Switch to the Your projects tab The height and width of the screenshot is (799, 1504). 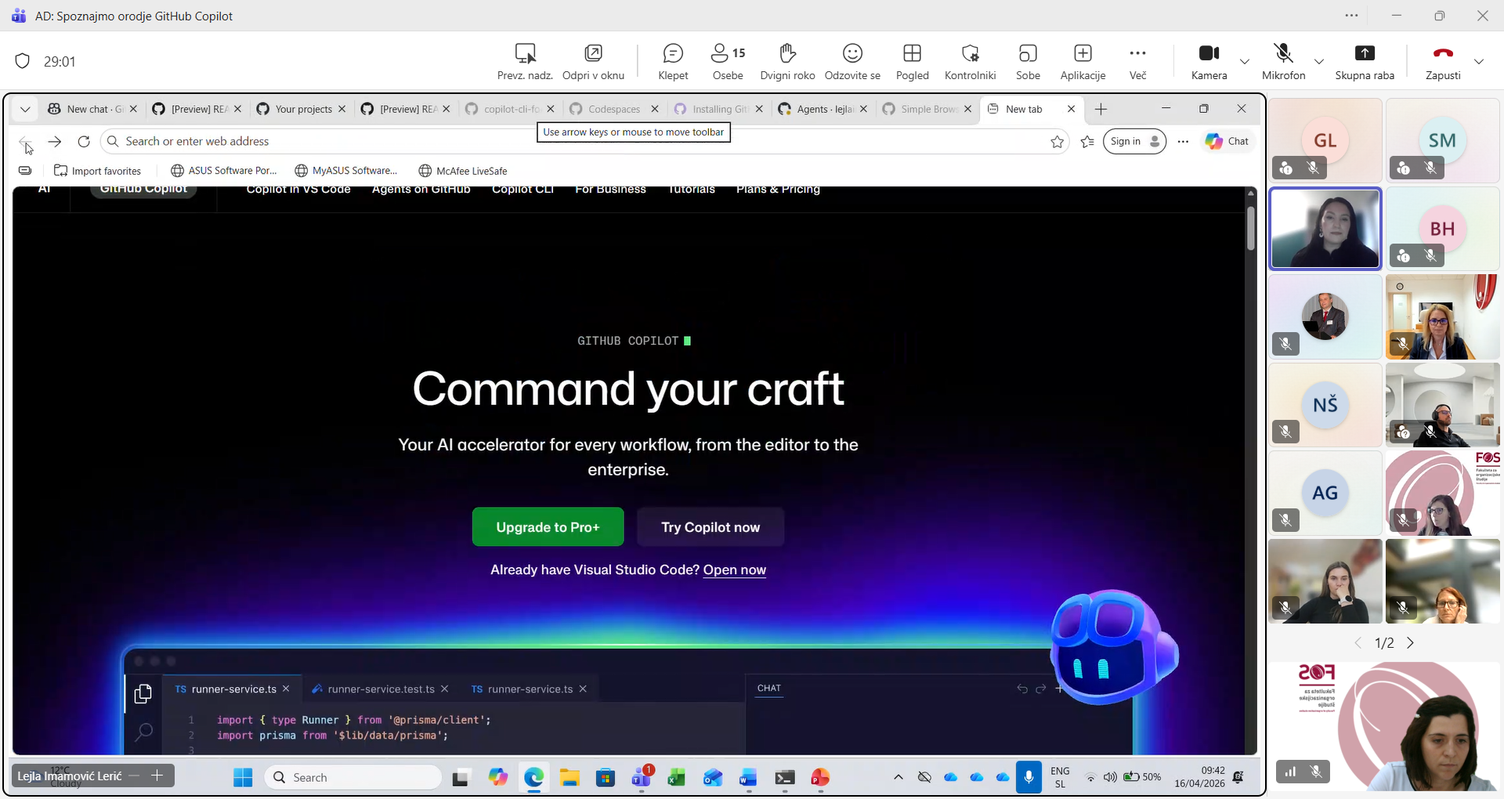(x=303, y=109)
